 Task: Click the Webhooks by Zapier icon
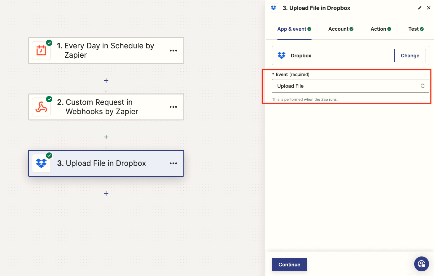[x=41, y=107]
